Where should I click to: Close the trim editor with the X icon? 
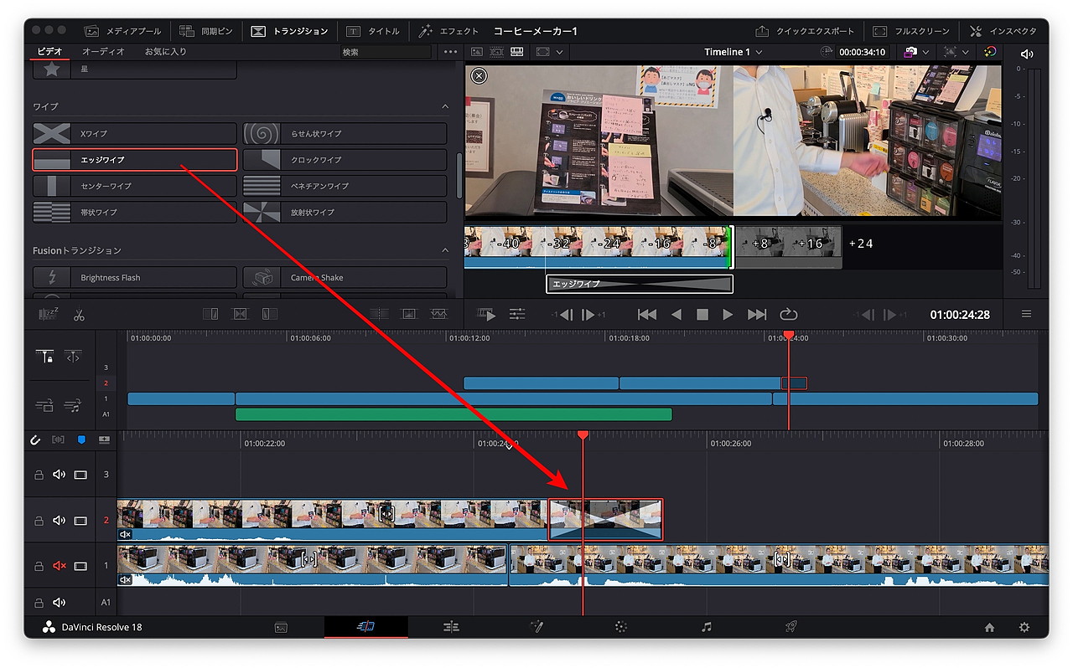[x=479, y=76]
